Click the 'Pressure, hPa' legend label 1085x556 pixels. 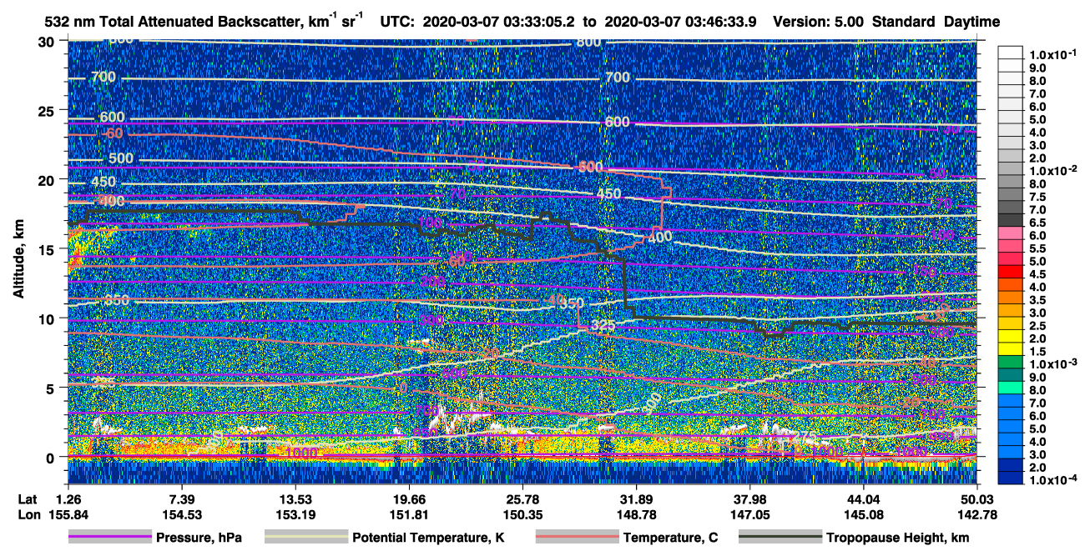tap(199, 538)
